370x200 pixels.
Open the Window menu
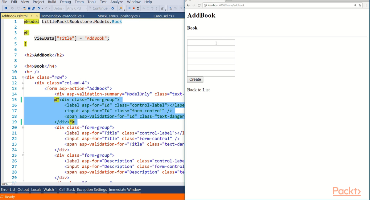point(134,2)
